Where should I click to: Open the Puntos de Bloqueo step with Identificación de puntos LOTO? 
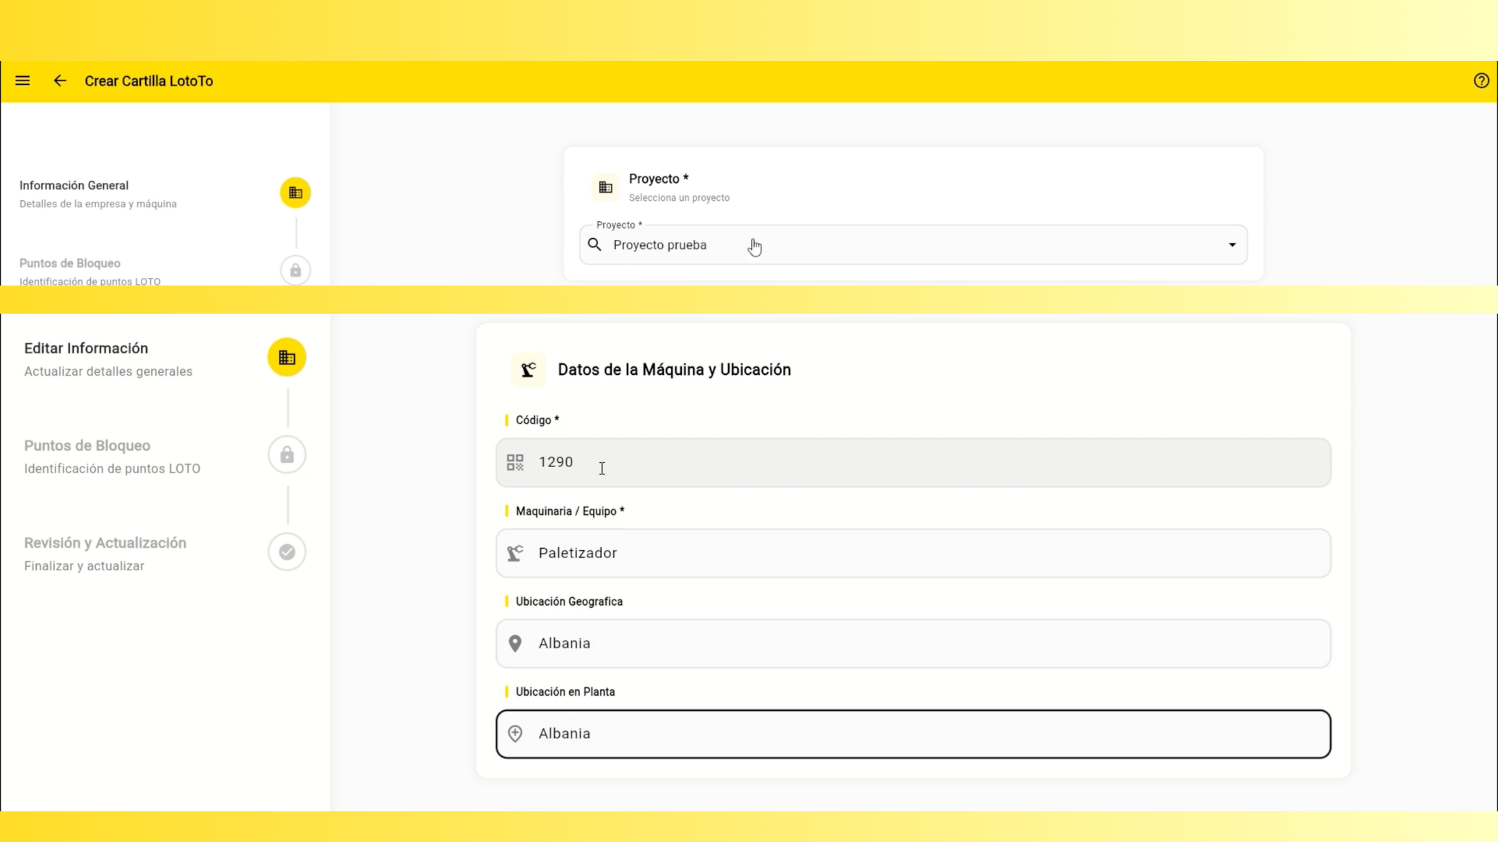pos(165,455)
